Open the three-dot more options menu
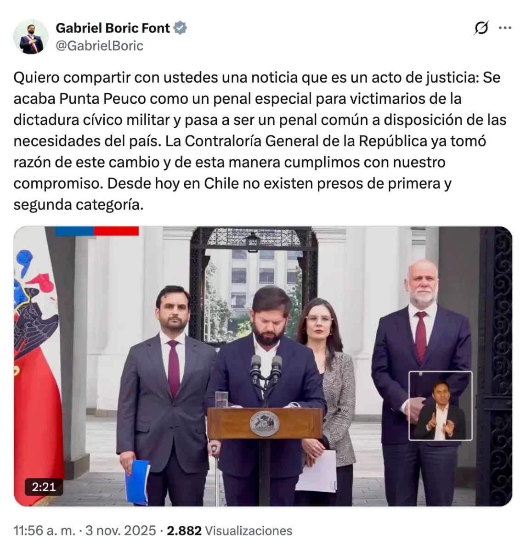The height and width of the screenshot is (551, 526). [505, 28]
